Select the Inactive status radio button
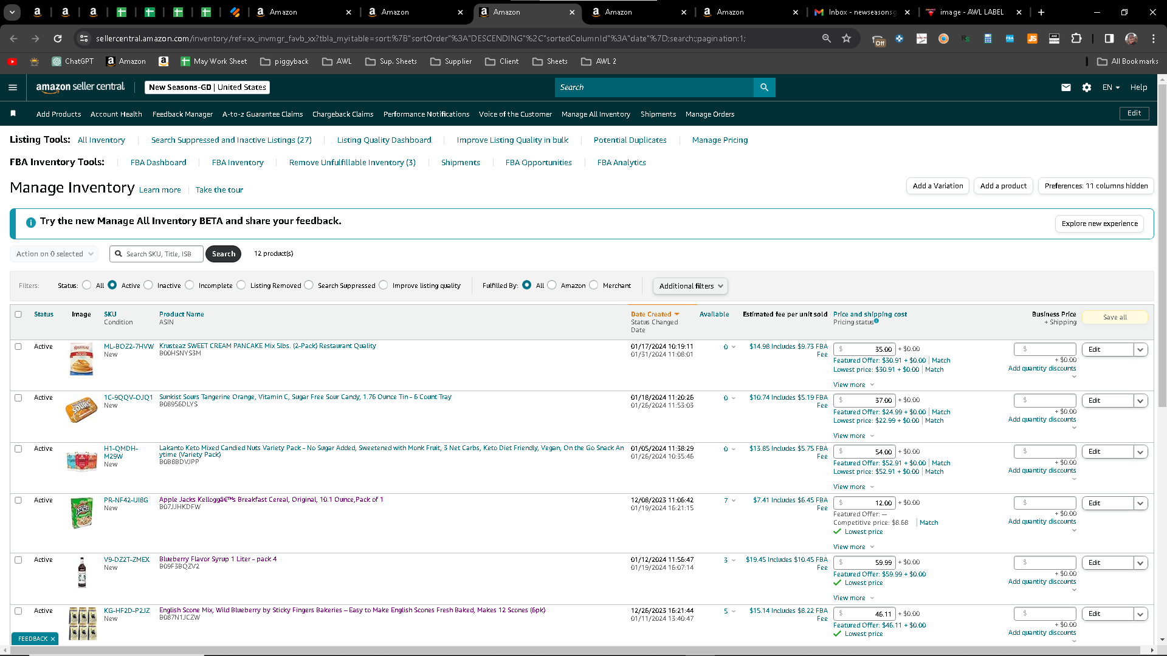The image size is (1167, 656). 148,285
